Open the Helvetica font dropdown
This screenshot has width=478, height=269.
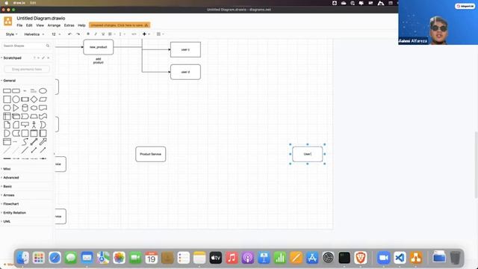point(34,34)
